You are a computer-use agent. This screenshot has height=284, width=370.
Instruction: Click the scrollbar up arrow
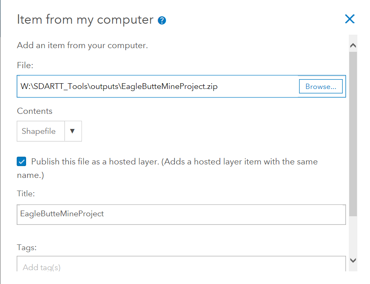tap(353, 46)
